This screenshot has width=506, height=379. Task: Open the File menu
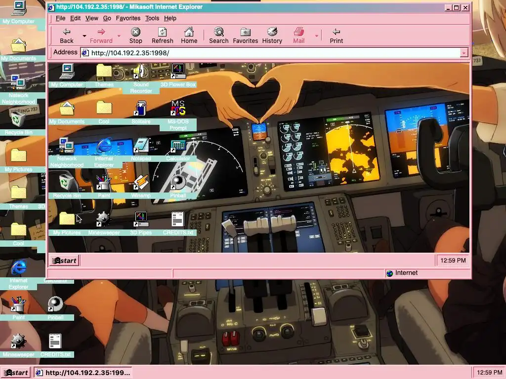point(60,18)
